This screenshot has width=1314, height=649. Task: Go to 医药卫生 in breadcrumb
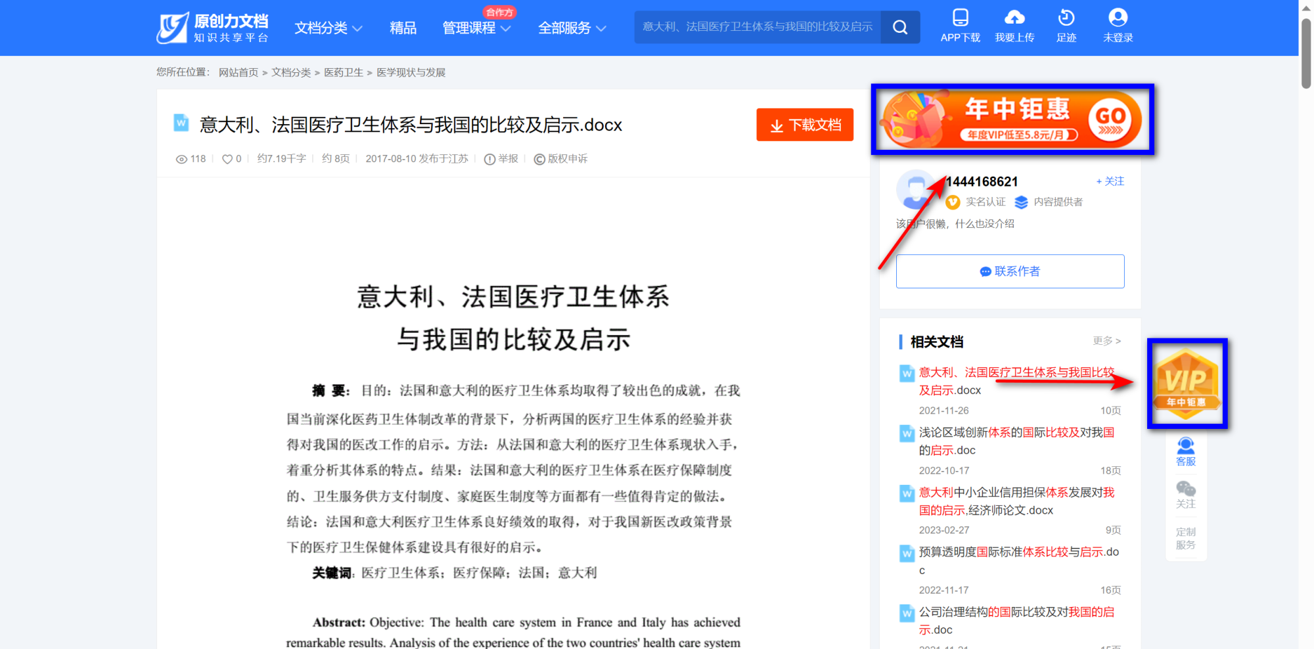point(344,72)
